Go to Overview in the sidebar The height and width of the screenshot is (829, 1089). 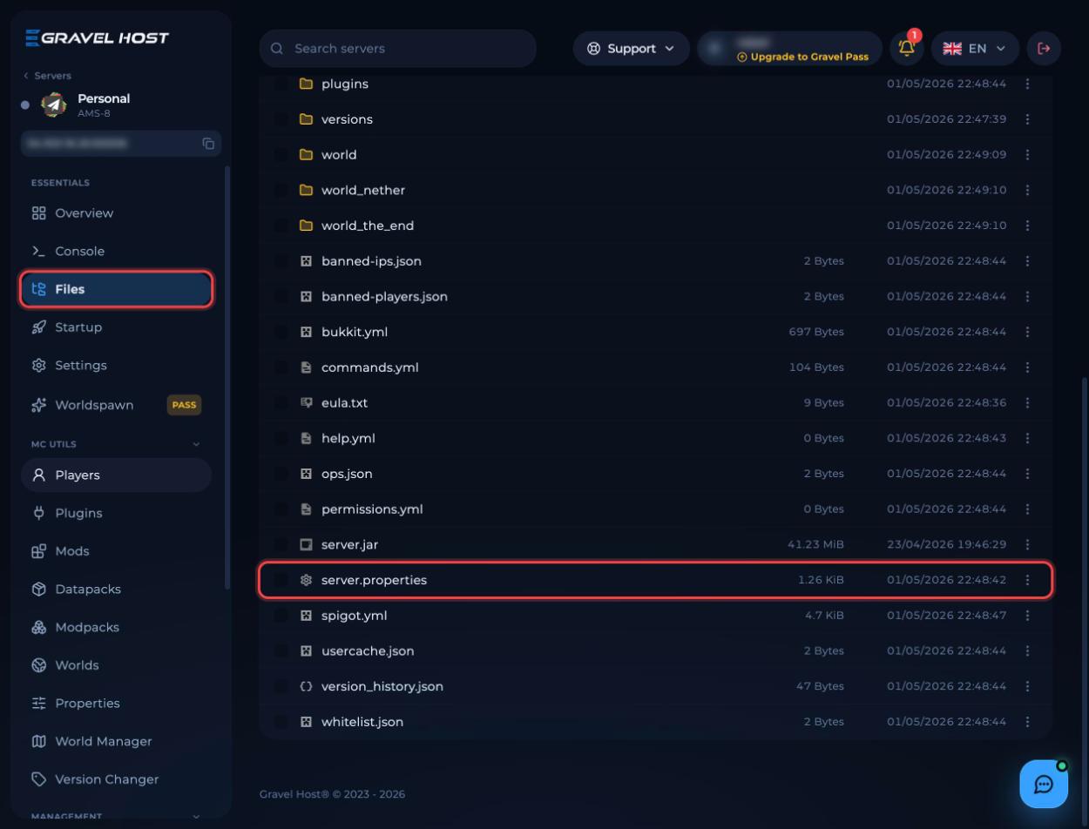[116, 213]
